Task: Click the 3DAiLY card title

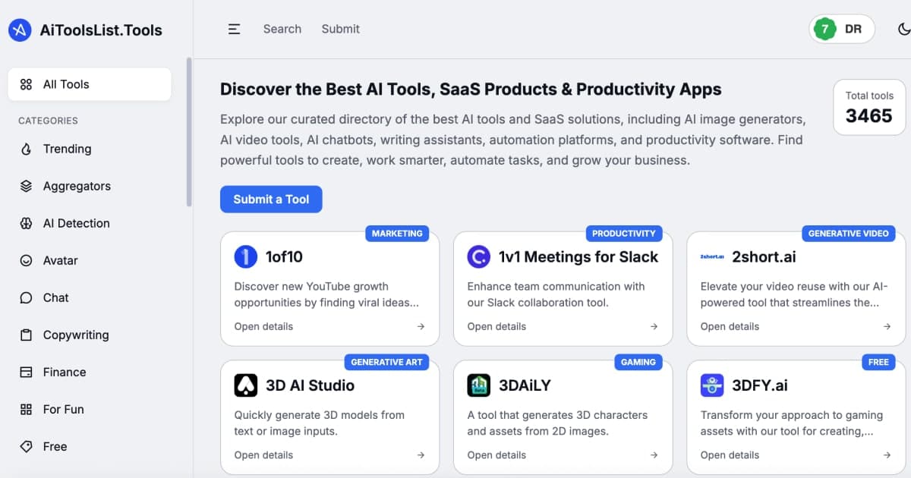Action: point(525,385)
